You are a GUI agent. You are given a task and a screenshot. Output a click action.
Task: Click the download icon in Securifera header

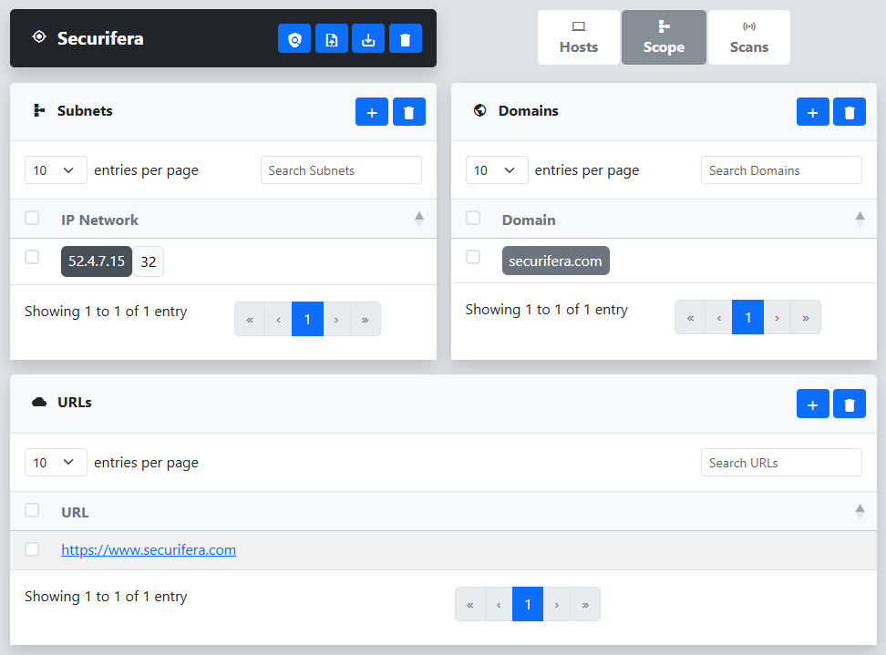tap(368, 39)
